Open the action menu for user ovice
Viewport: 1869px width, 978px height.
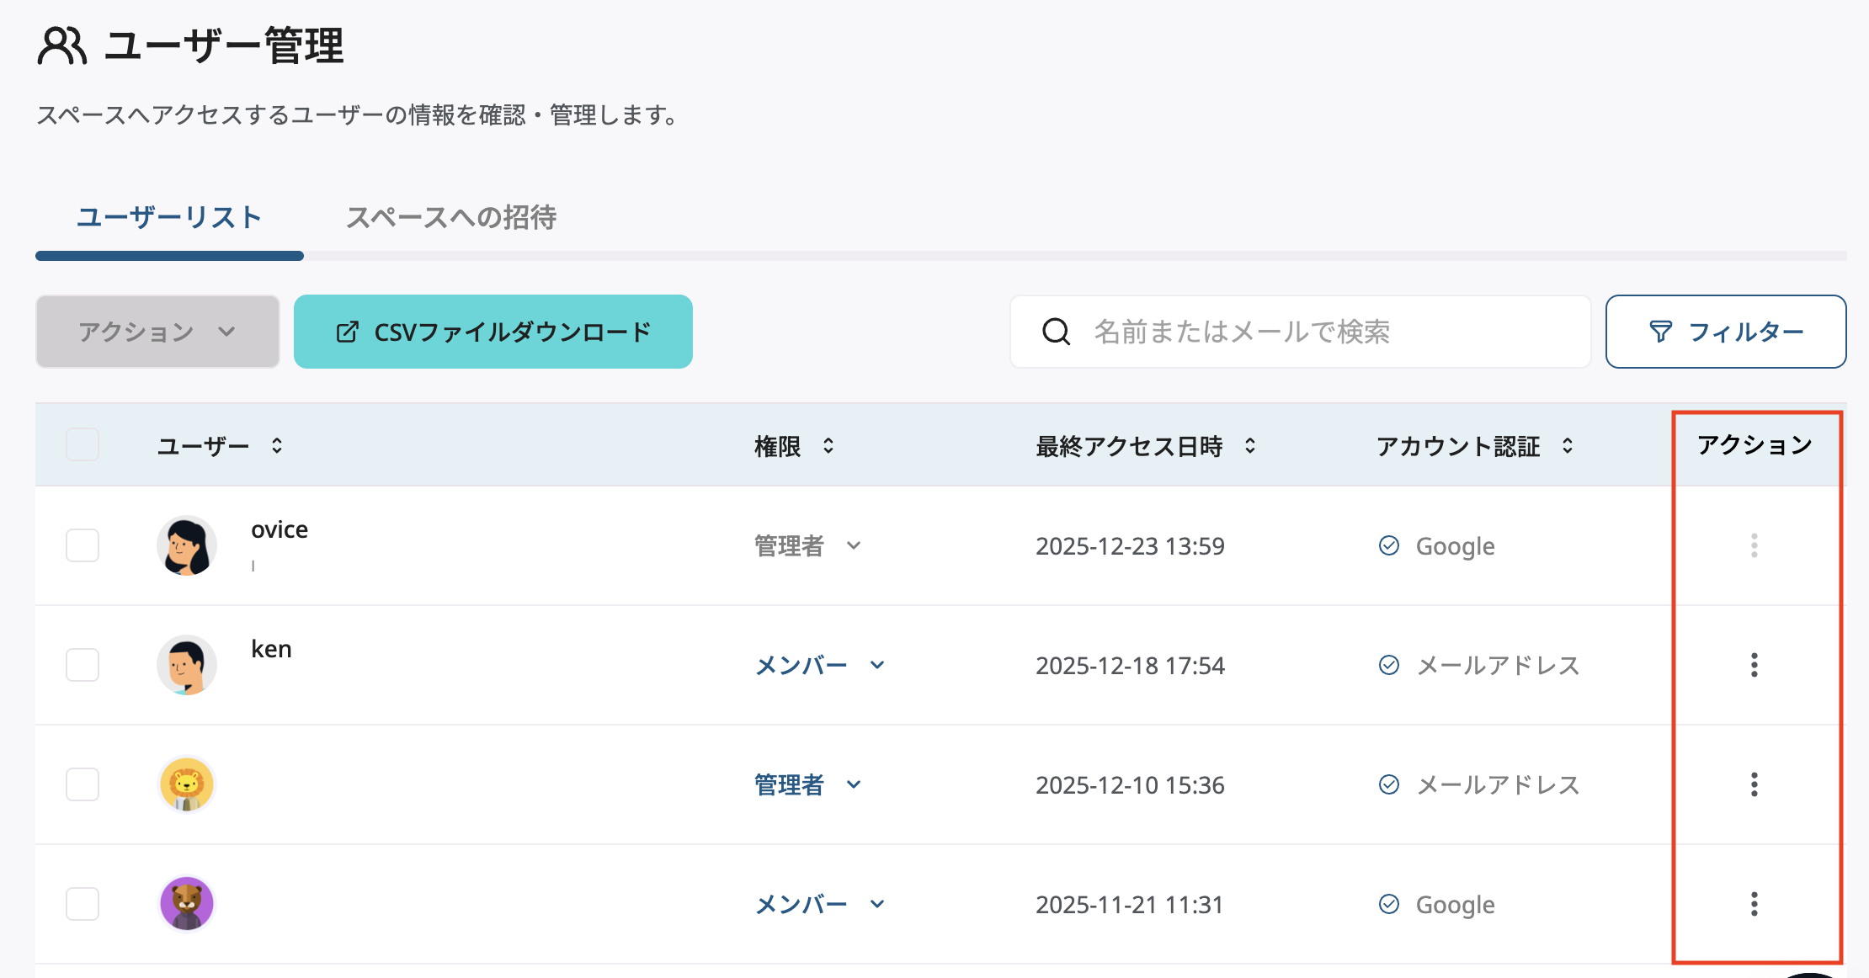(1754, 546)
